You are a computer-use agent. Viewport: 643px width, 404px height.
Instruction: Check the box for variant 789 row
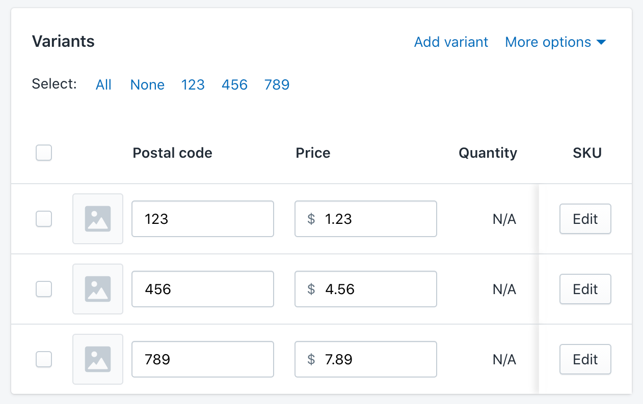click(x=44, y=359)
